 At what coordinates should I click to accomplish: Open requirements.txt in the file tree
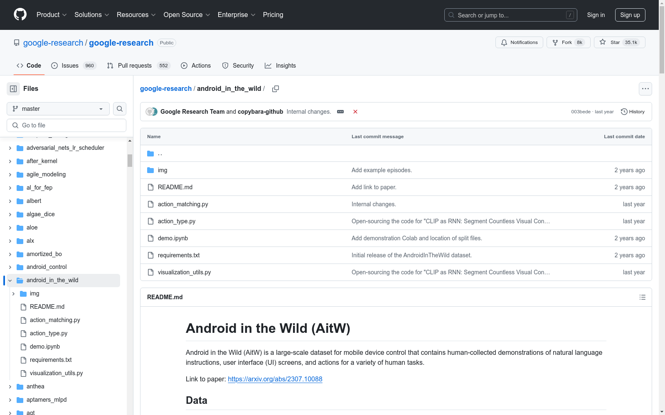[x=51, y=360]
